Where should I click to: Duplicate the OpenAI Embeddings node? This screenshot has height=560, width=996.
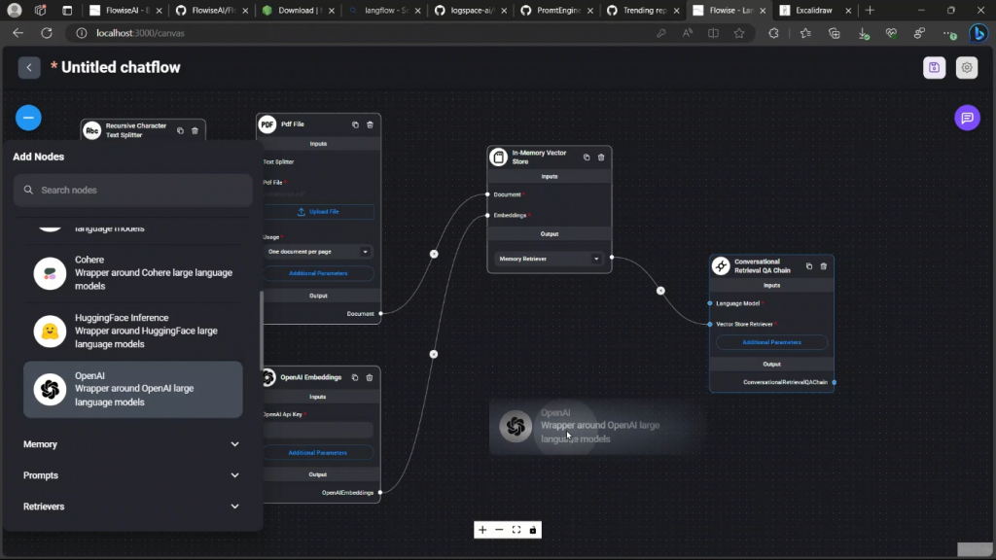pyautogui.click(x=354, y=377)
